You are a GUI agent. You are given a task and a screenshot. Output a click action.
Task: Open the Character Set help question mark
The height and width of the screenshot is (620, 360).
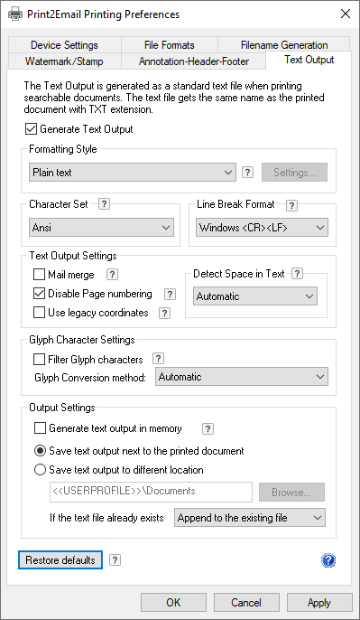coord(105,204)
